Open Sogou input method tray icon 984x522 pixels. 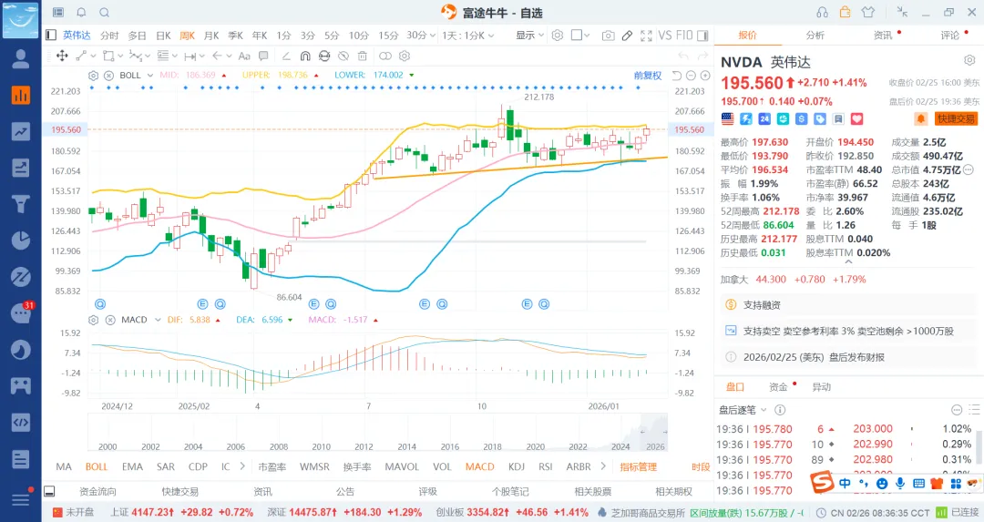pyautogui.click(x=822, y=482)
